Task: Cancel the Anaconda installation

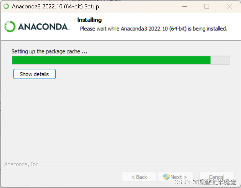Action: click(217, 177)
